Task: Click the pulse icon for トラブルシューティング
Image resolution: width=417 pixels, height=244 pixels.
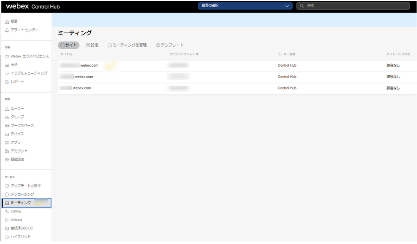Action: click(x=7, y=74)
